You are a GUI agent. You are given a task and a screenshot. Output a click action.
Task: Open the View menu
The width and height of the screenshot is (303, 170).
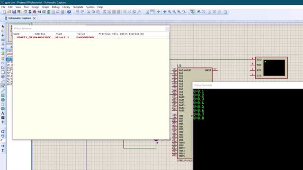coord(18,7)
